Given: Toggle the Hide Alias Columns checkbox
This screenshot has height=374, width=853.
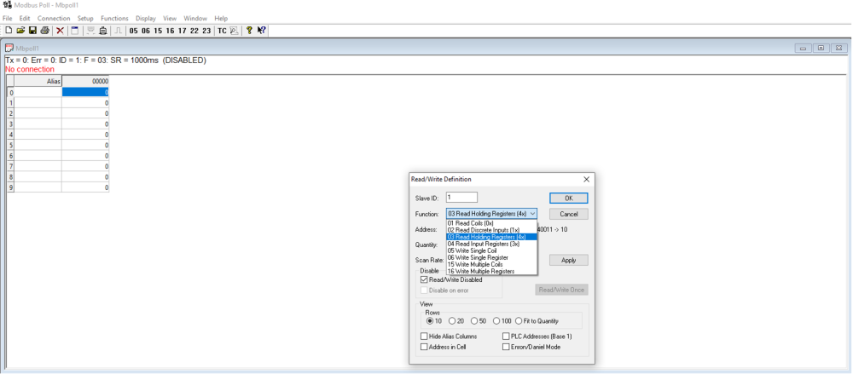Looking at the screenshot, I should click(x=424, y=337).
